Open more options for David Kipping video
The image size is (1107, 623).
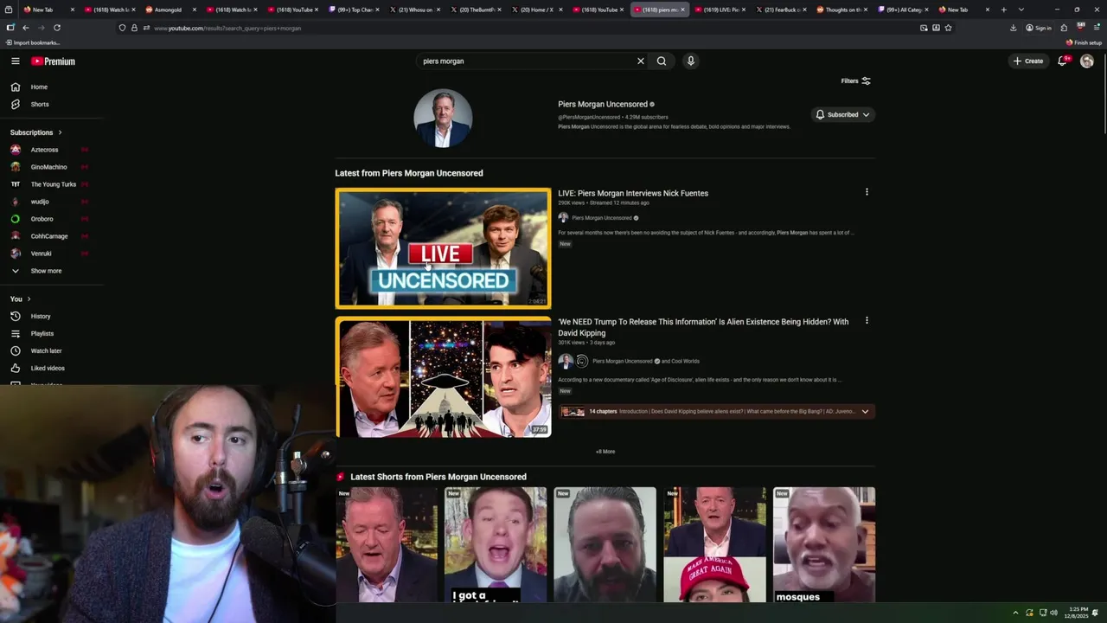point(867,321)
